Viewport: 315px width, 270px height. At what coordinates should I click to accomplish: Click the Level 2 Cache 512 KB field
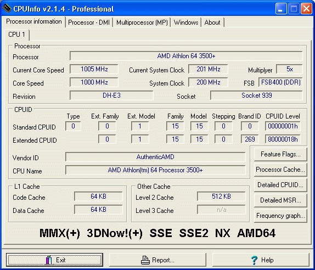[221, 196]
